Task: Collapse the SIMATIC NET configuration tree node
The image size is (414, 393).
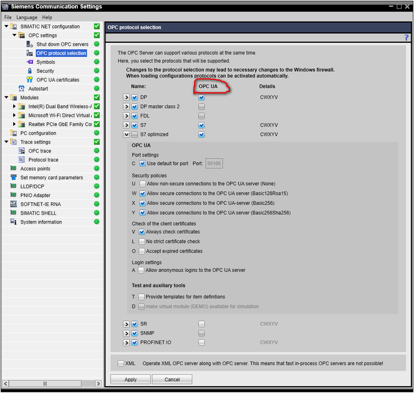Action: (6, 26)
